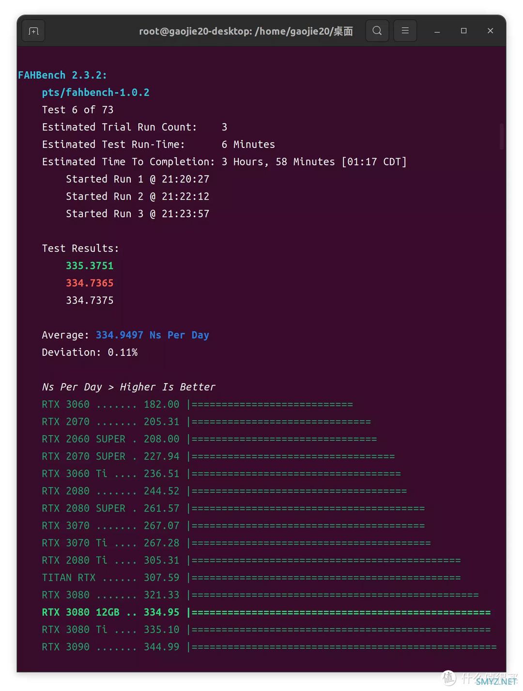Click the TITAN RTX result row
This screenshot has width=523, height=691.
tap(251, 578)
